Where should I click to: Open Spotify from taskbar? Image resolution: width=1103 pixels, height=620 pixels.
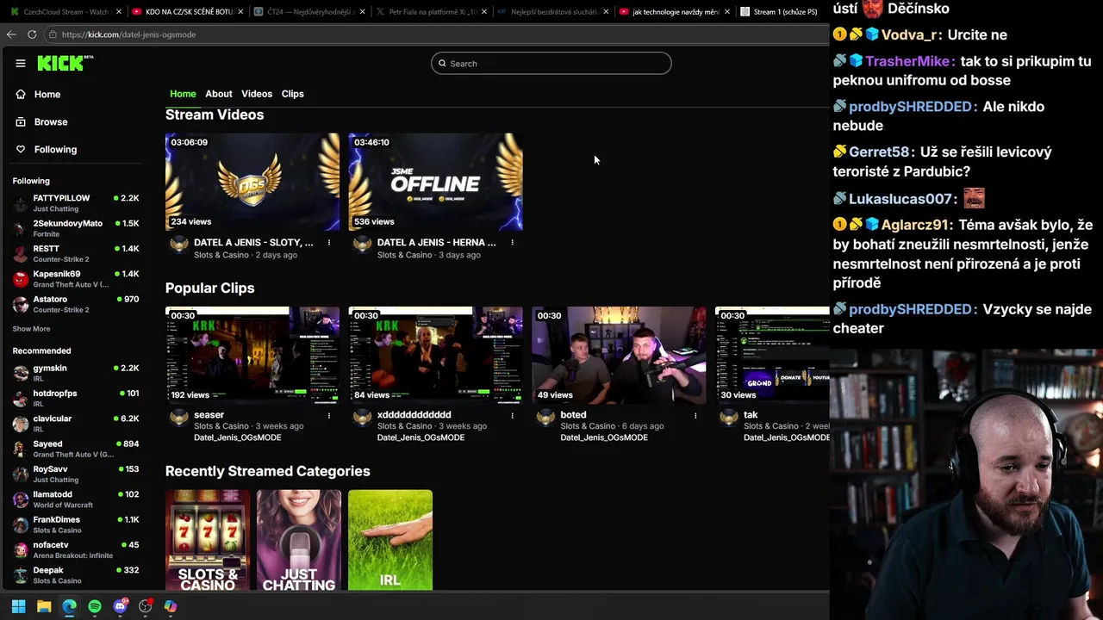pos(95,606)
